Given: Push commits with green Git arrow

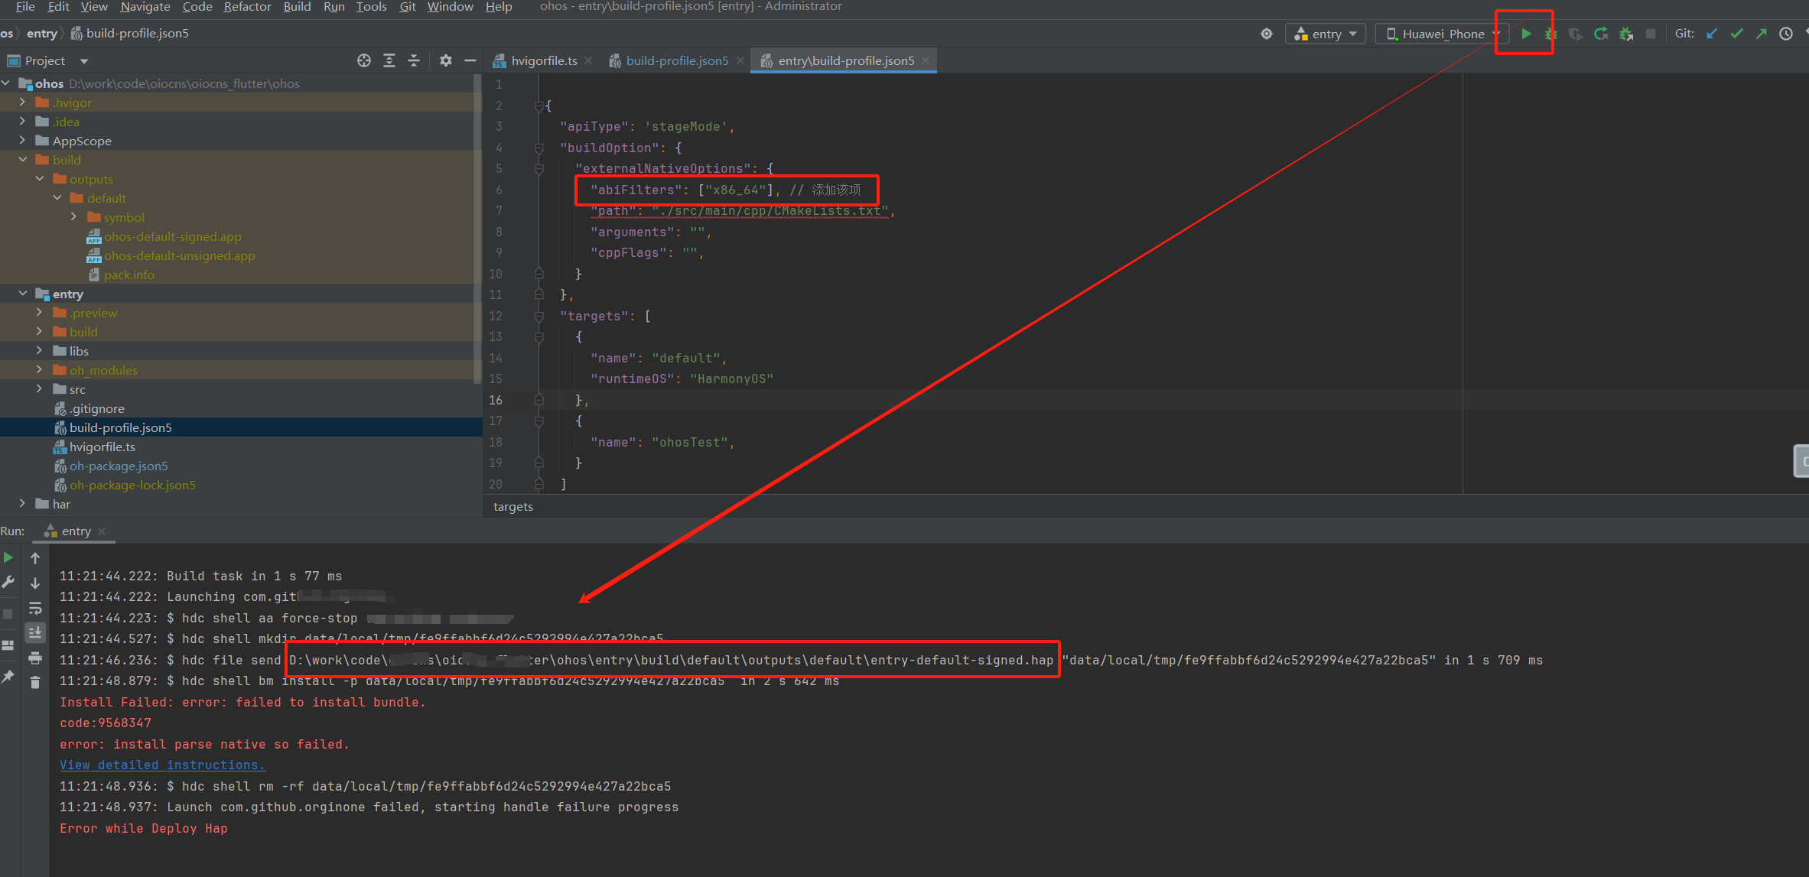Looking at the screenshot, I should tap(1761, 34).
